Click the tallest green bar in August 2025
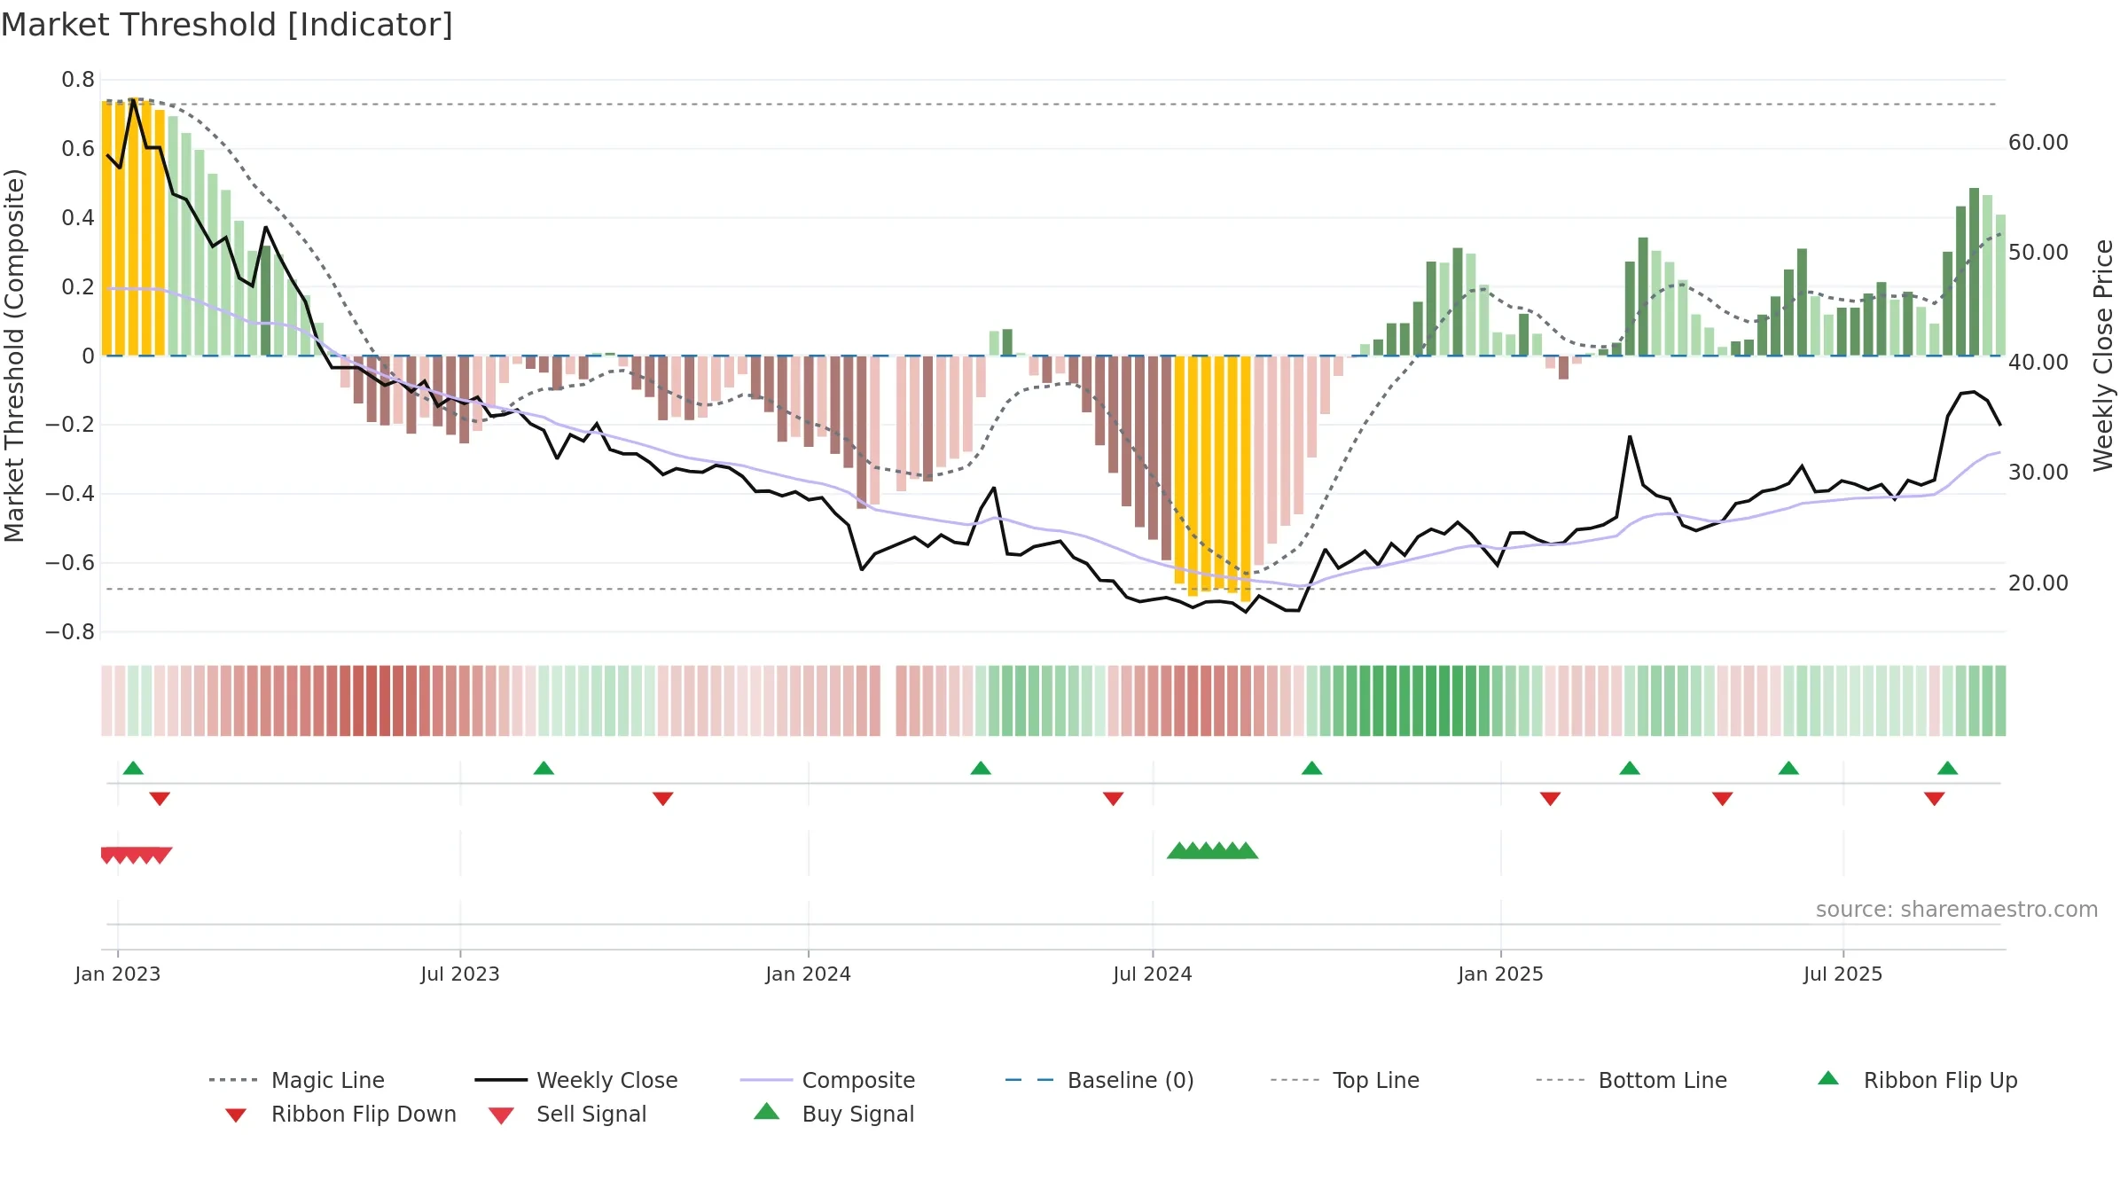This screenshot has height=1197, width=2128. (x=1974, y=271)
